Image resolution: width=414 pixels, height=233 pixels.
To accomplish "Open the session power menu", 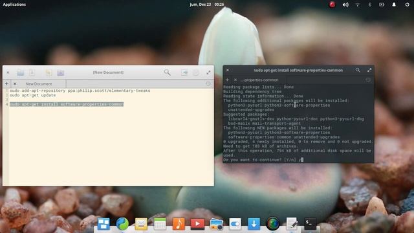I will 407,5.
